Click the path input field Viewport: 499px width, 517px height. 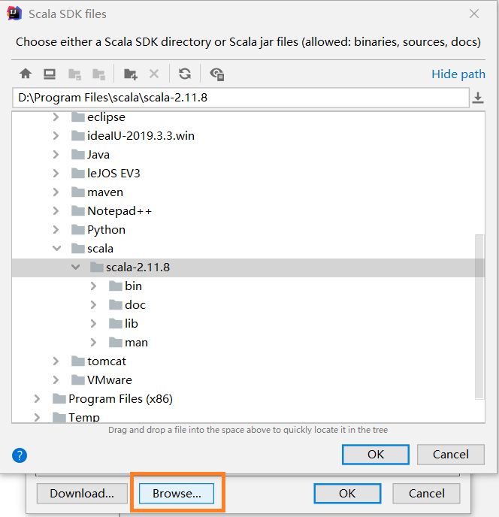pyautogui.click(x=240, y=98)
